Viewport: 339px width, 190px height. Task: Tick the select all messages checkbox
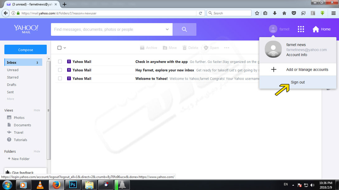(59, 48)
